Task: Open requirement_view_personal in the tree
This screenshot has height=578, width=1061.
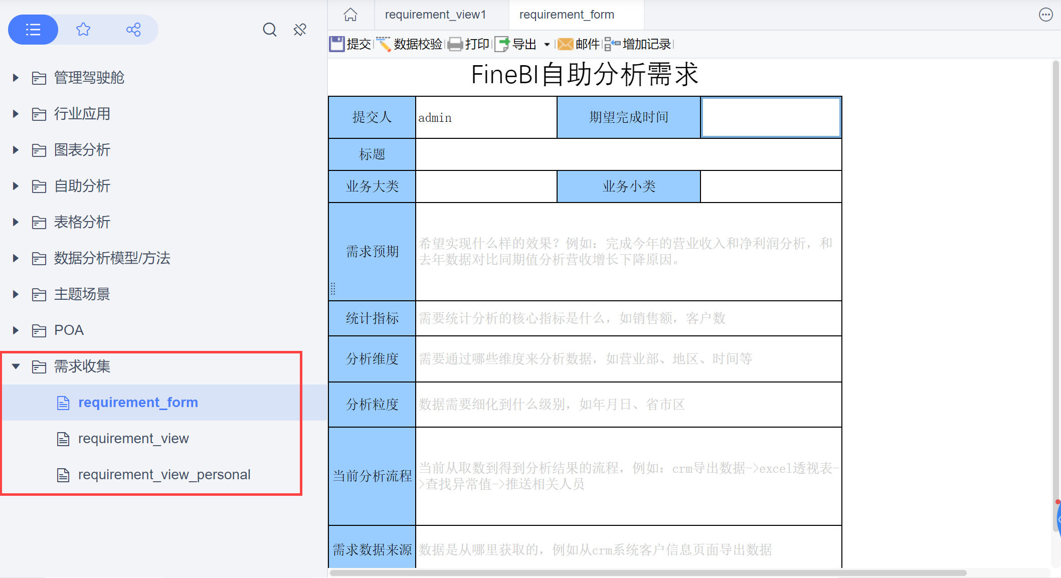Action: click(164, 474)
